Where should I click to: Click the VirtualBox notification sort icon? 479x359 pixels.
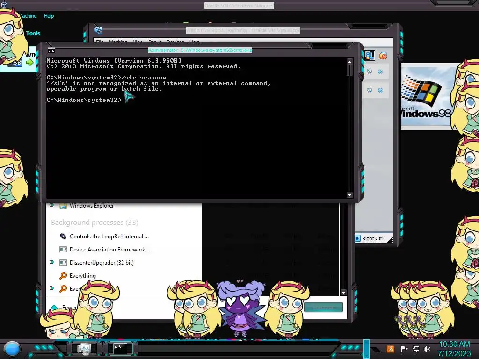click(x=370, y=56)
